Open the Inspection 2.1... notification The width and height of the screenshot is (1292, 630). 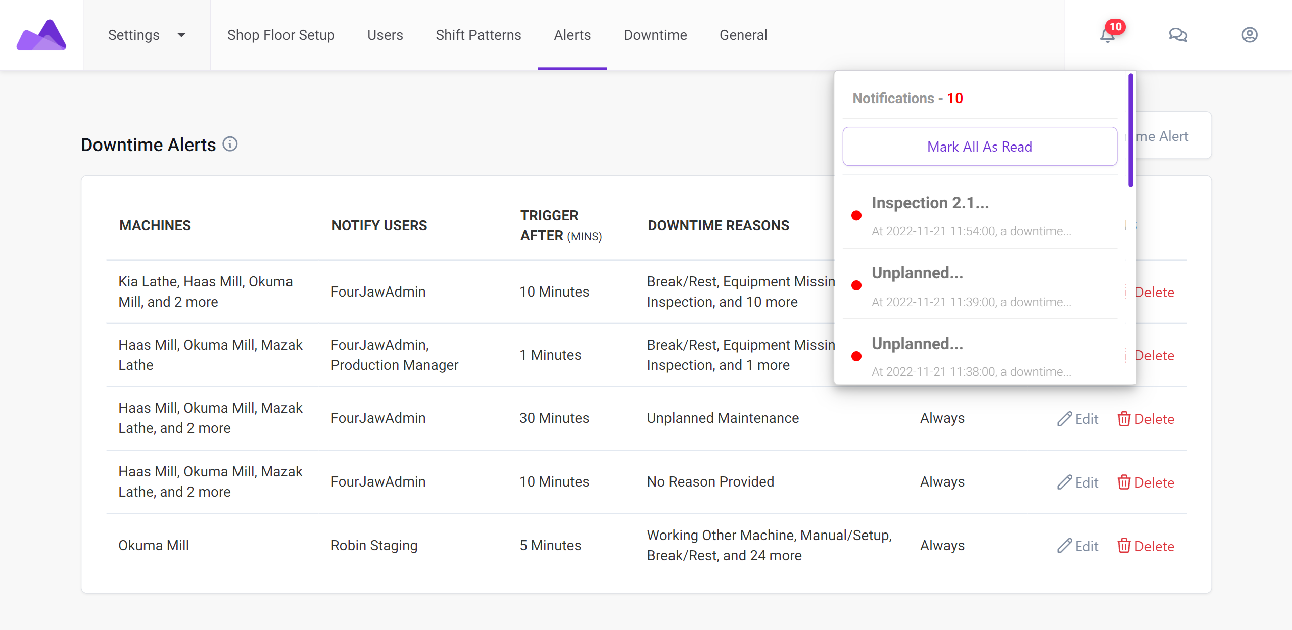click(980, 216)
